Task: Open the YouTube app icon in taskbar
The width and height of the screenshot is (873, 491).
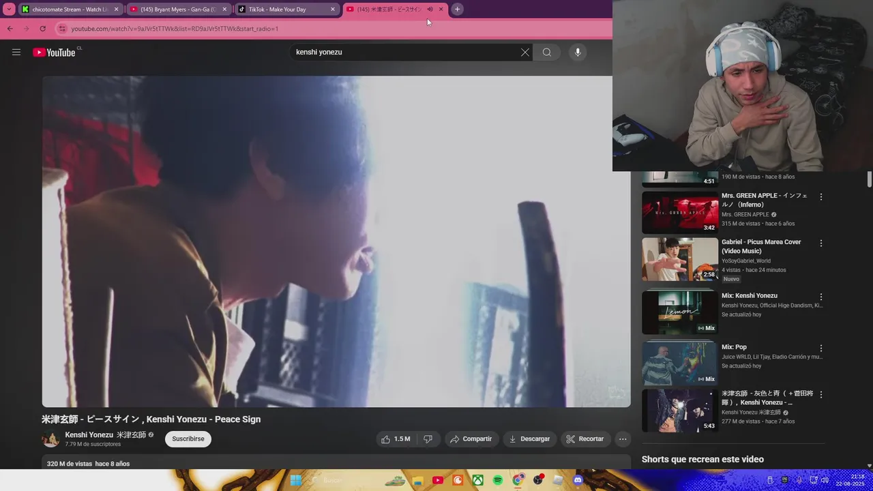Action: pyautogui.click(x=438, y=480)
